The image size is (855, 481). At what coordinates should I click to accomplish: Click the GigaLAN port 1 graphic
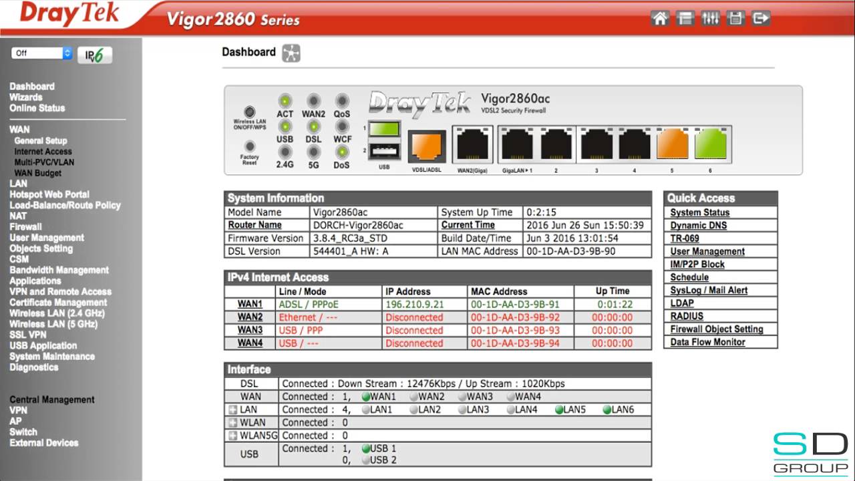517,144
